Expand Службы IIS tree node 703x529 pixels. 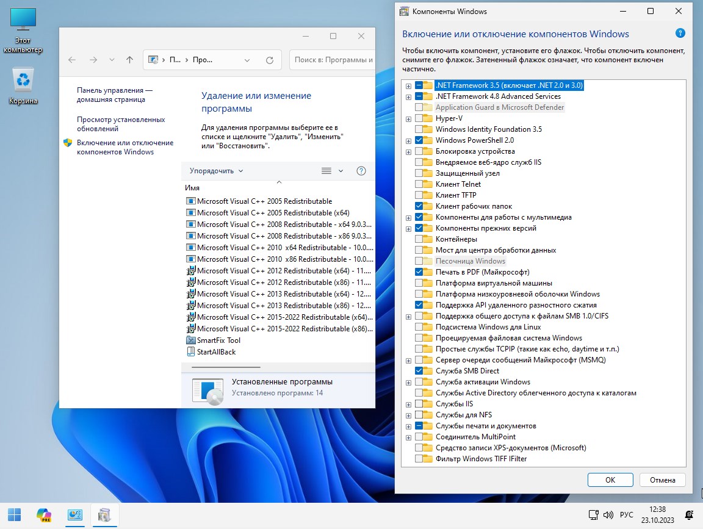point(408,405)
